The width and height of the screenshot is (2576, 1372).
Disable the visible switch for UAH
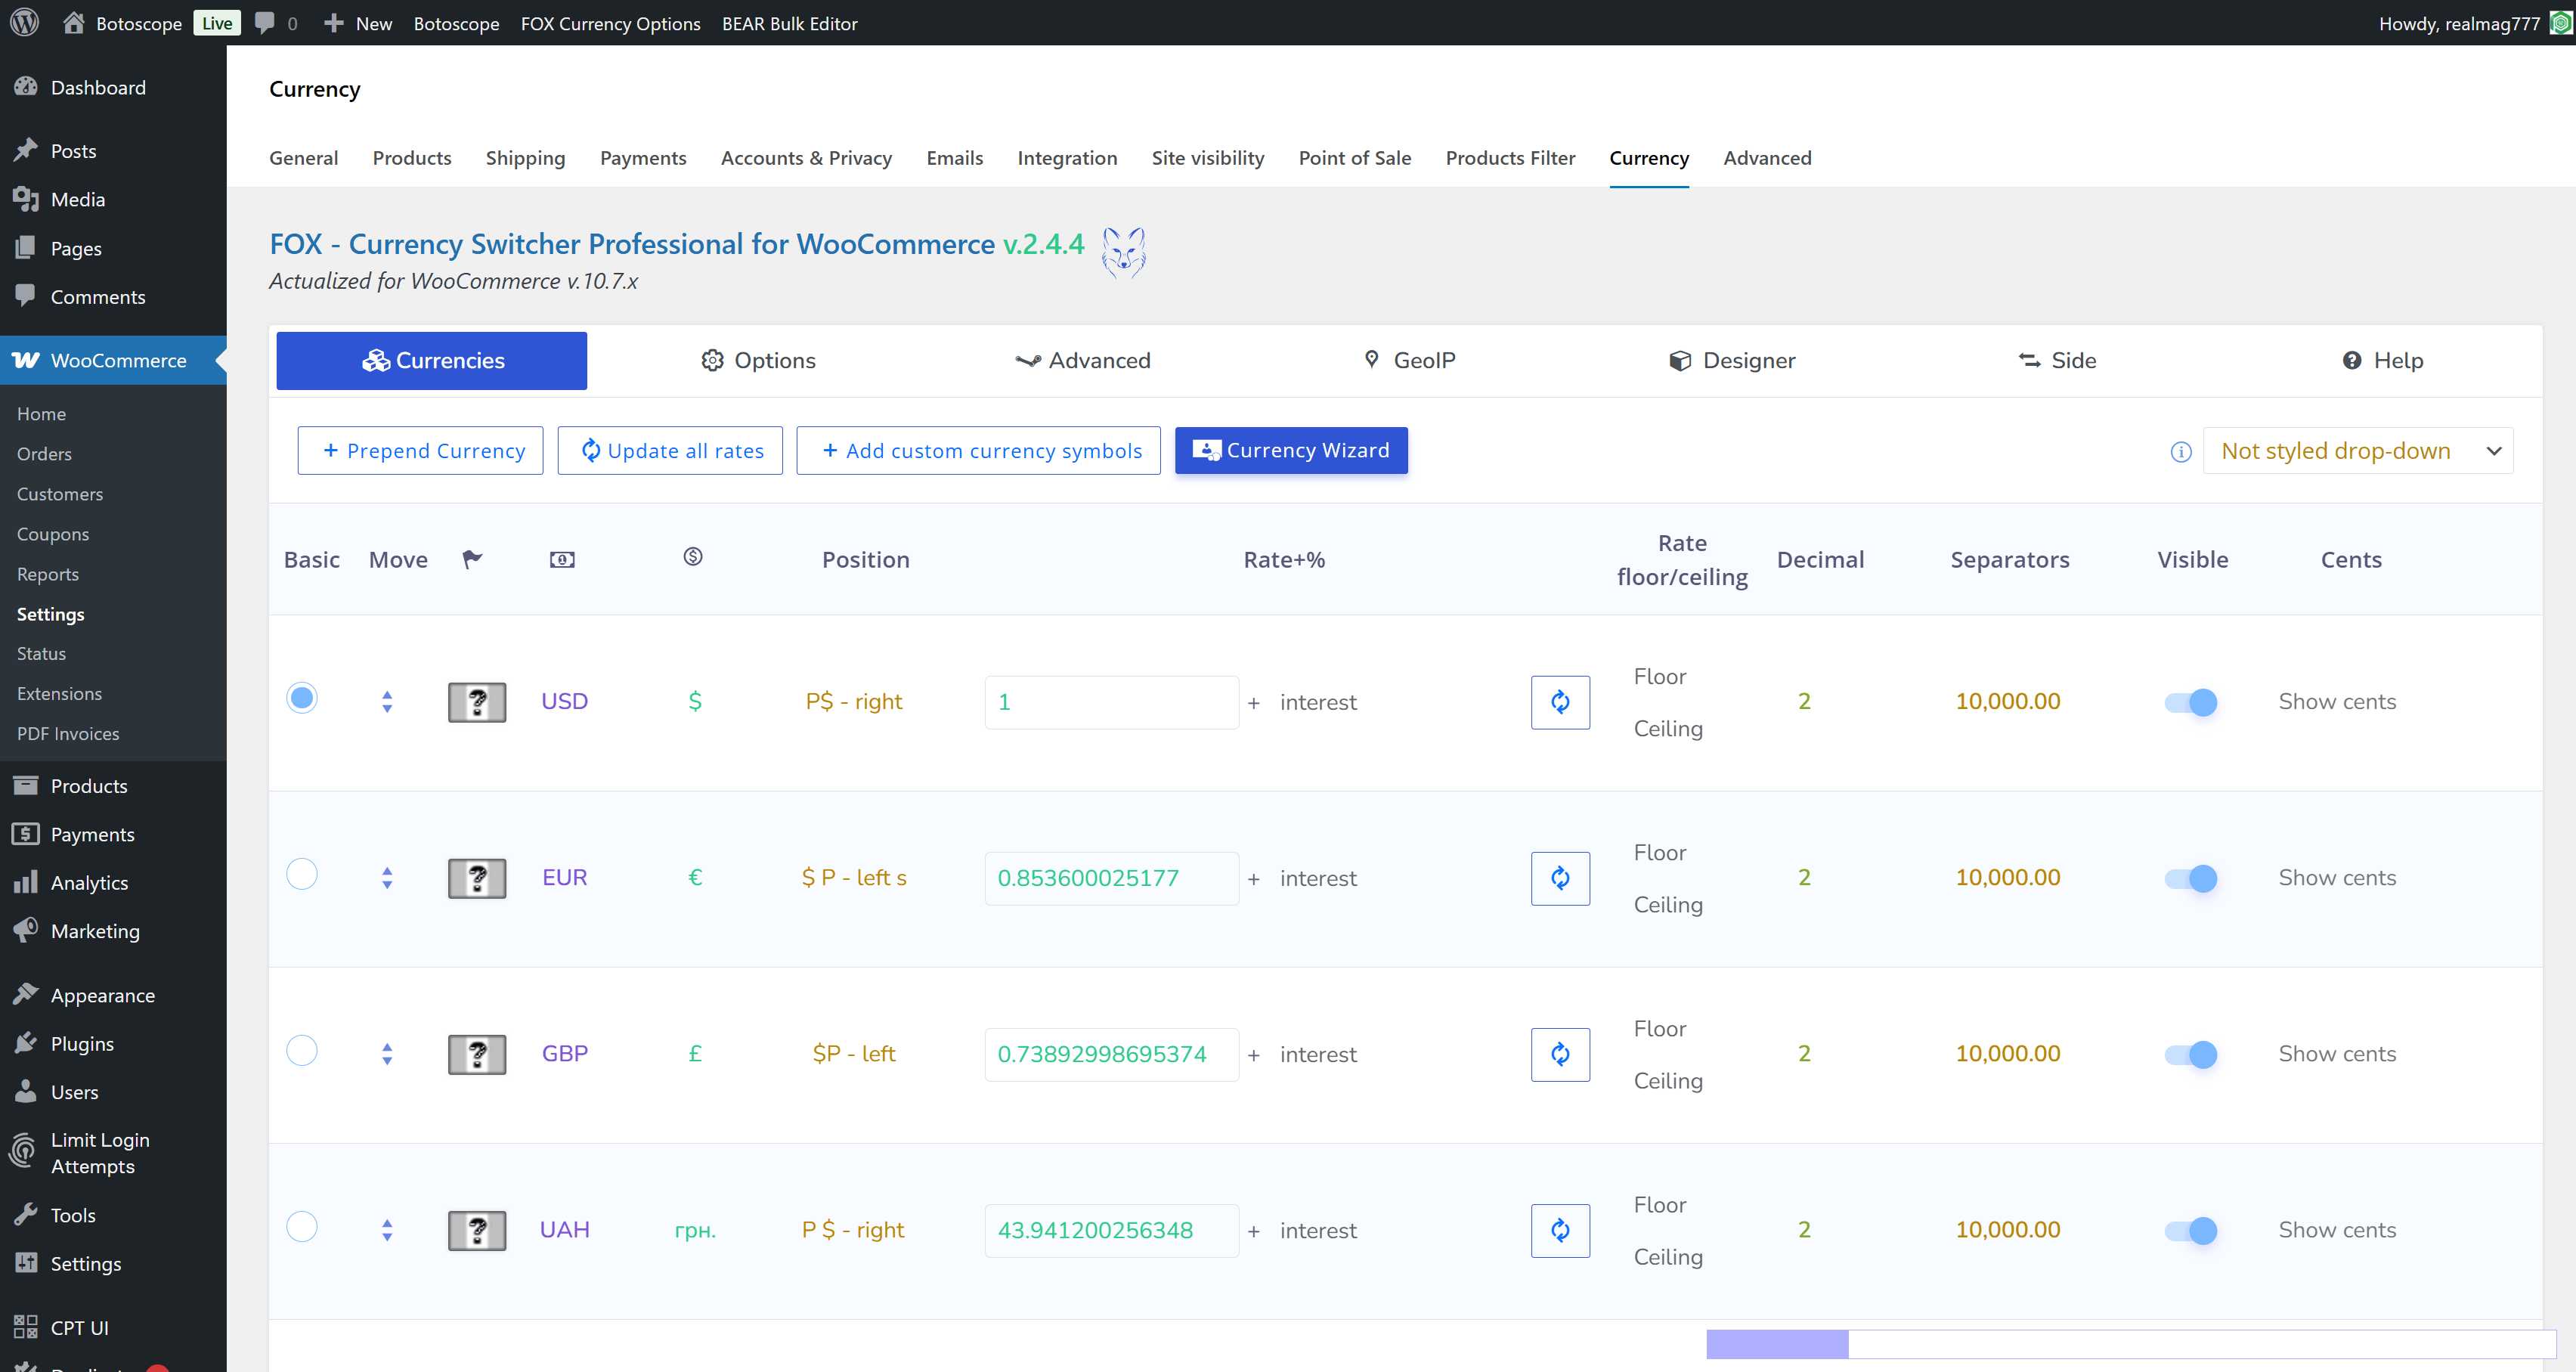coord(2190,1230)
